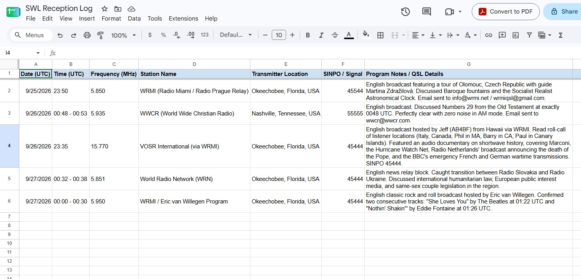Click the Redo icon
This screenshot has width=581, height=279.
click(74, 35)
